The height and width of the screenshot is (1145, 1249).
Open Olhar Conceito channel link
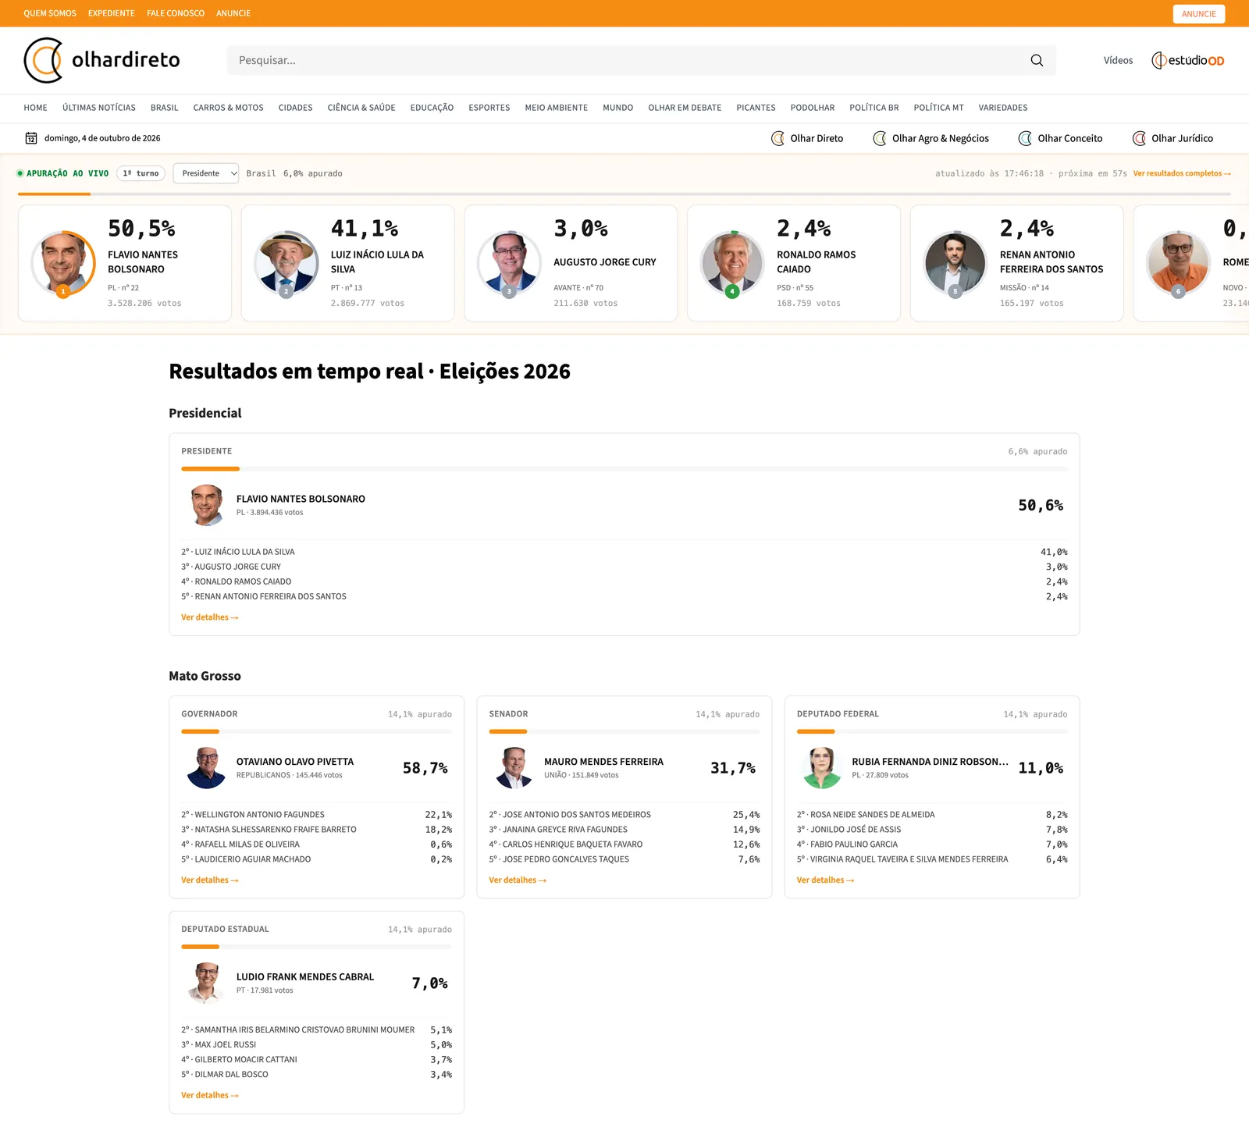coord(1060,138)
